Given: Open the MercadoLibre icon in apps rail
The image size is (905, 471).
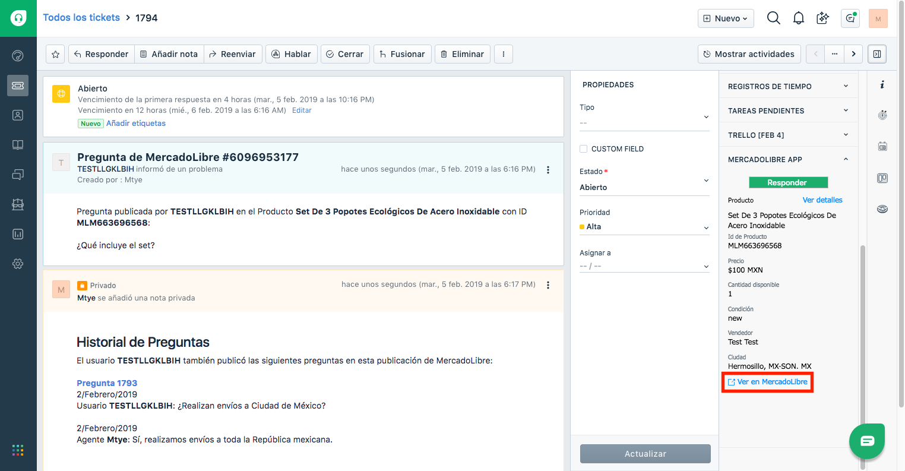Looking at the screenshot, I should click(x=882, y=208).
